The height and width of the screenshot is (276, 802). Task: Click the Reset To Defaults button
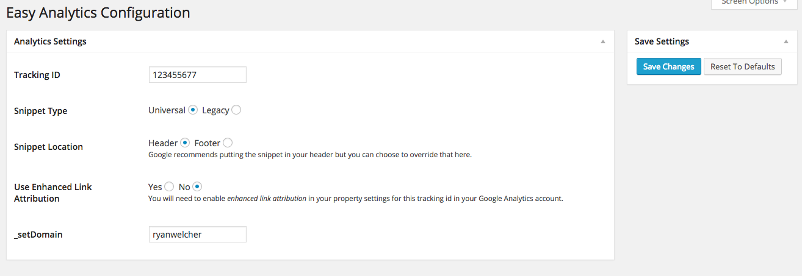pyautogui.click(x=742, y=66)
